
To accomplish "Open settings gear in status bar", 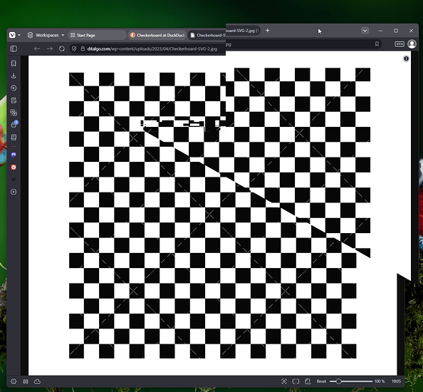I will (x=14, y=381).
